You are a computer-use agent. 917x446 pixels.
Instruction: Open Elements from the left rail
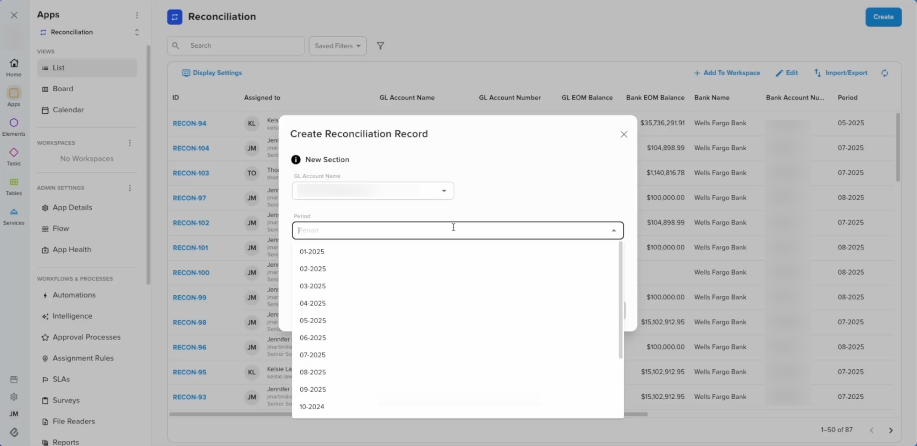14,127
